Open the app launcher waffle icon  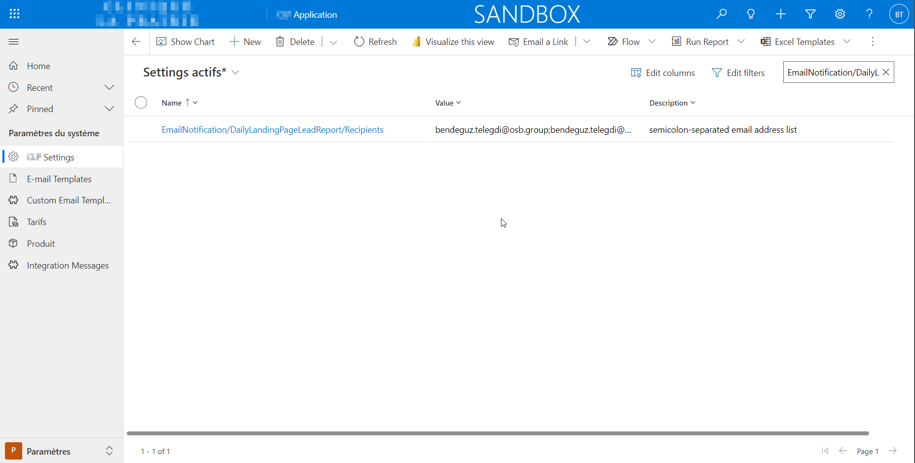14,14
